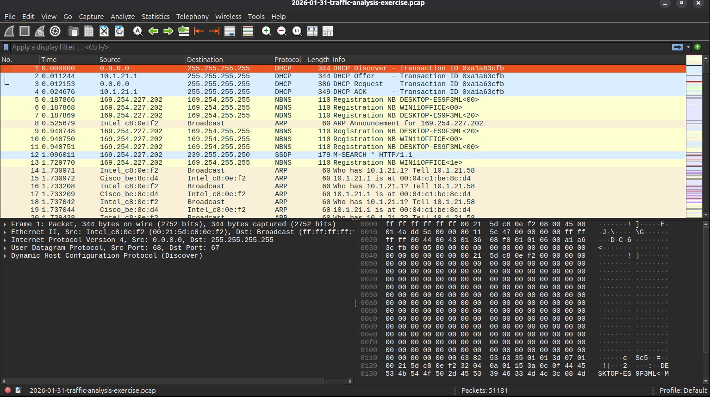Viewport: 710px width, 397px height.
Task: Stop the running capture
Action: point(25,31)
